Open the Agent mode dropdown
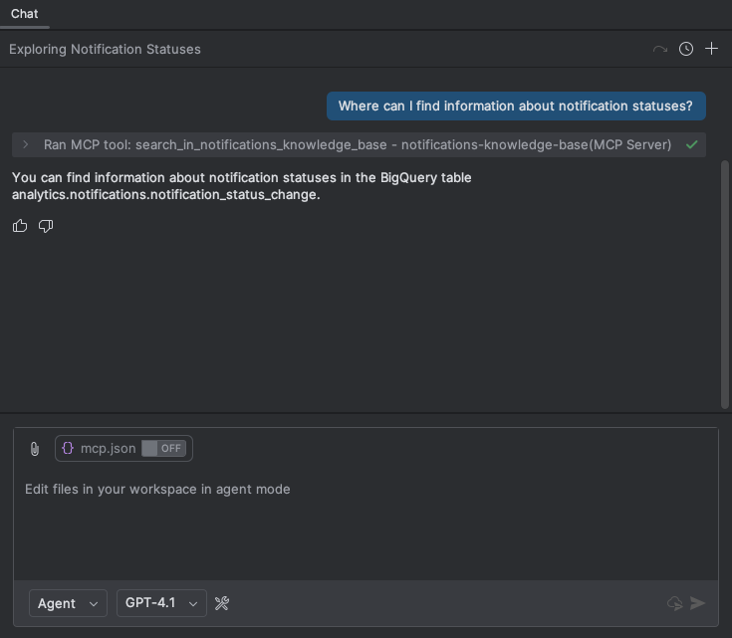 point(67,603)
